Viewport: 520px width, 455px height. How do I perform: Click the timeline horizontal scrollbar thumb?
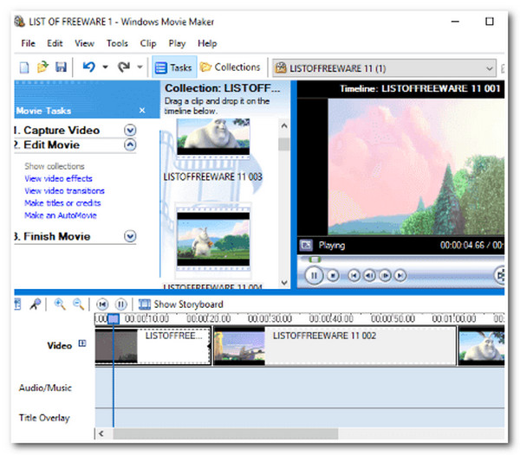coord(225,434)
